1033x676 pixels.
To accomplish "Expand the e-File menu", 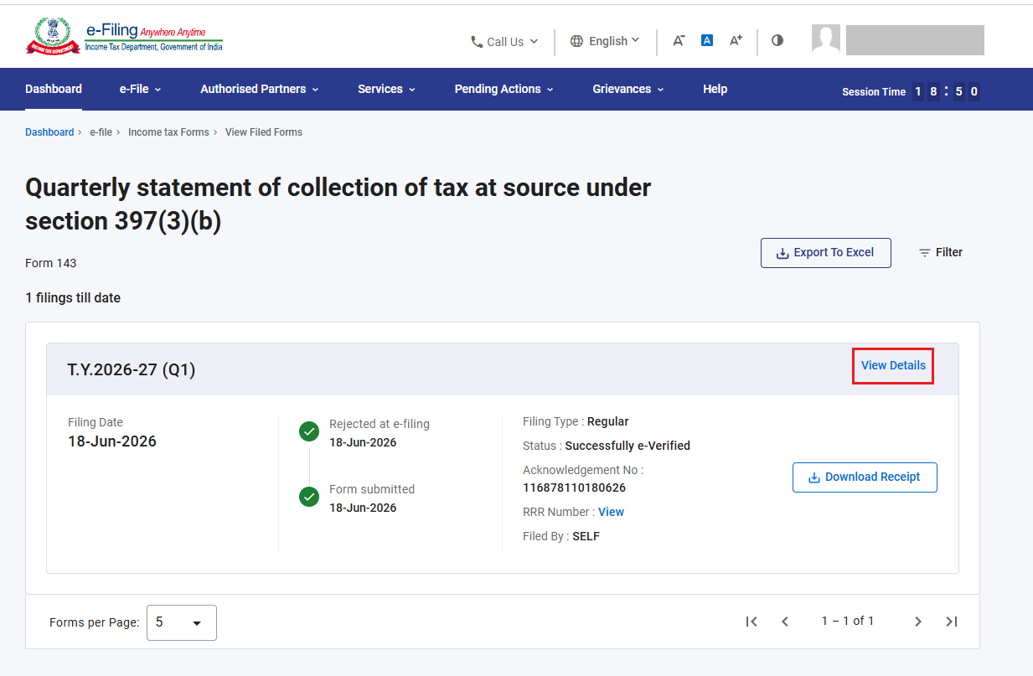I will 140,89.
